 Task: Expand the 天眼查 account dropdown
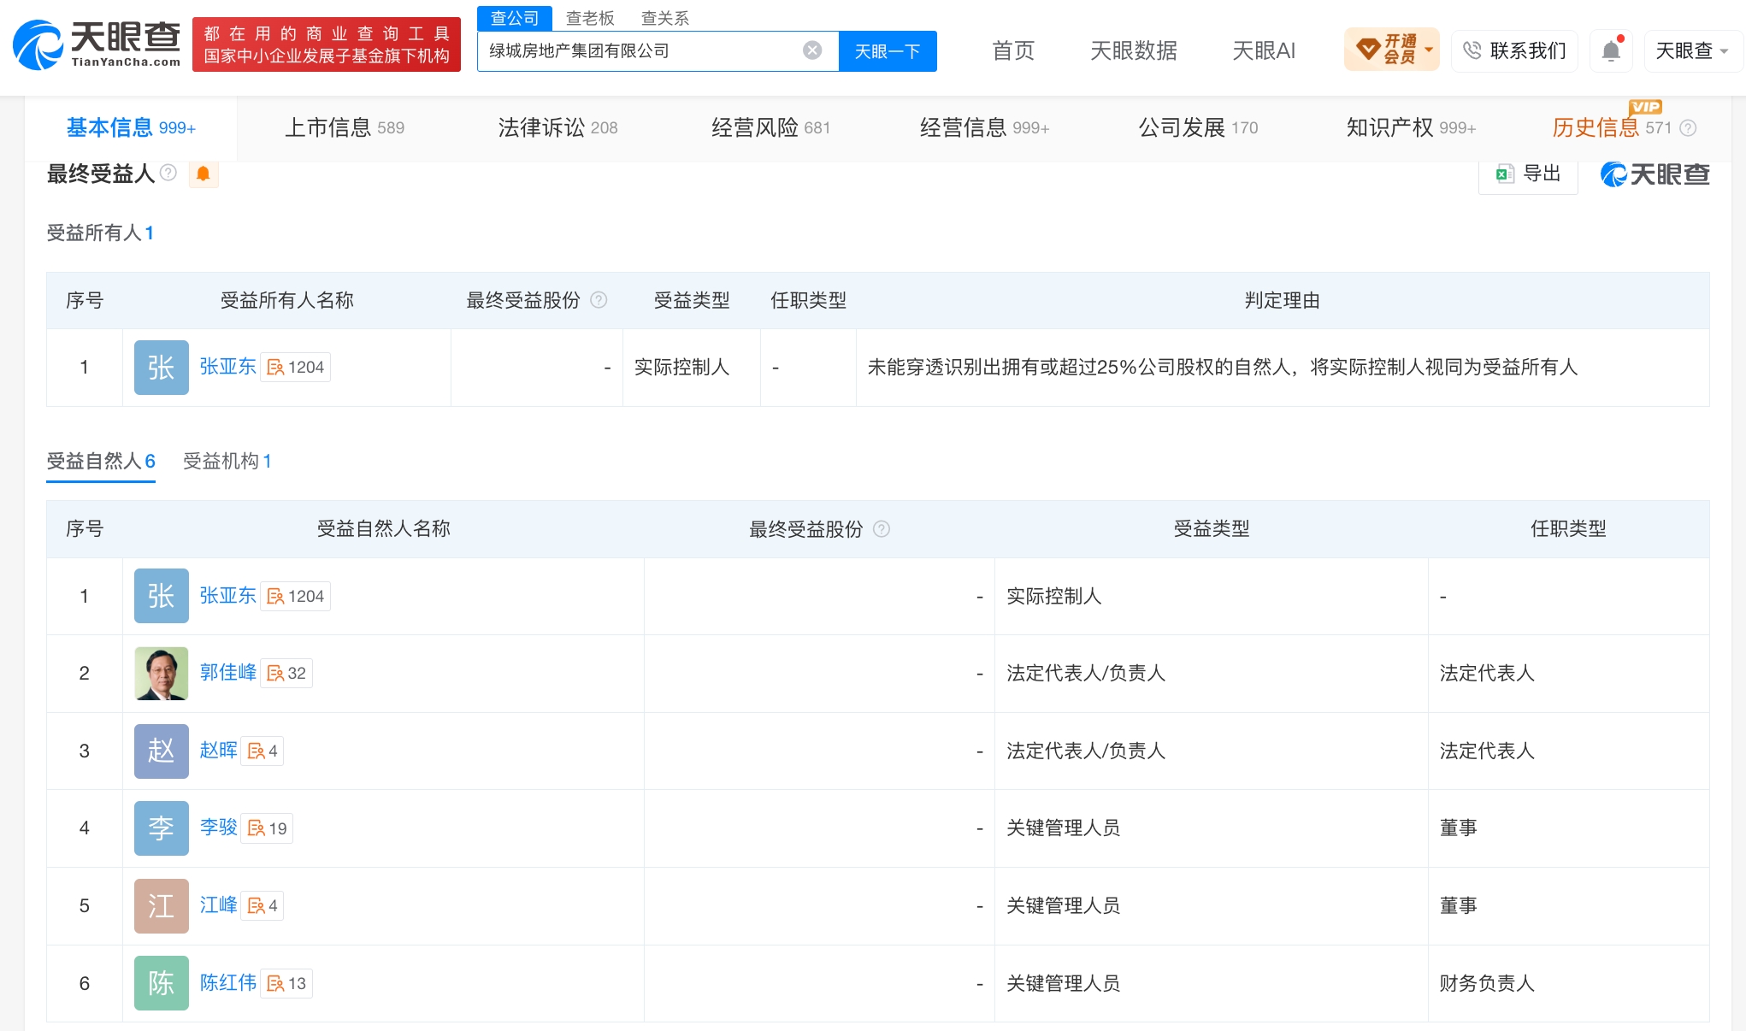(x=1692, y=50)
